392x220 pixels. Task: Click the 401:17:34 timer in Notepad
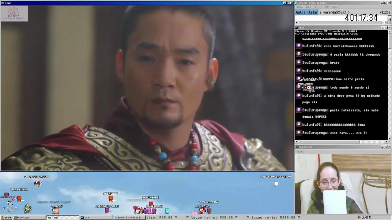coord(361,18)
